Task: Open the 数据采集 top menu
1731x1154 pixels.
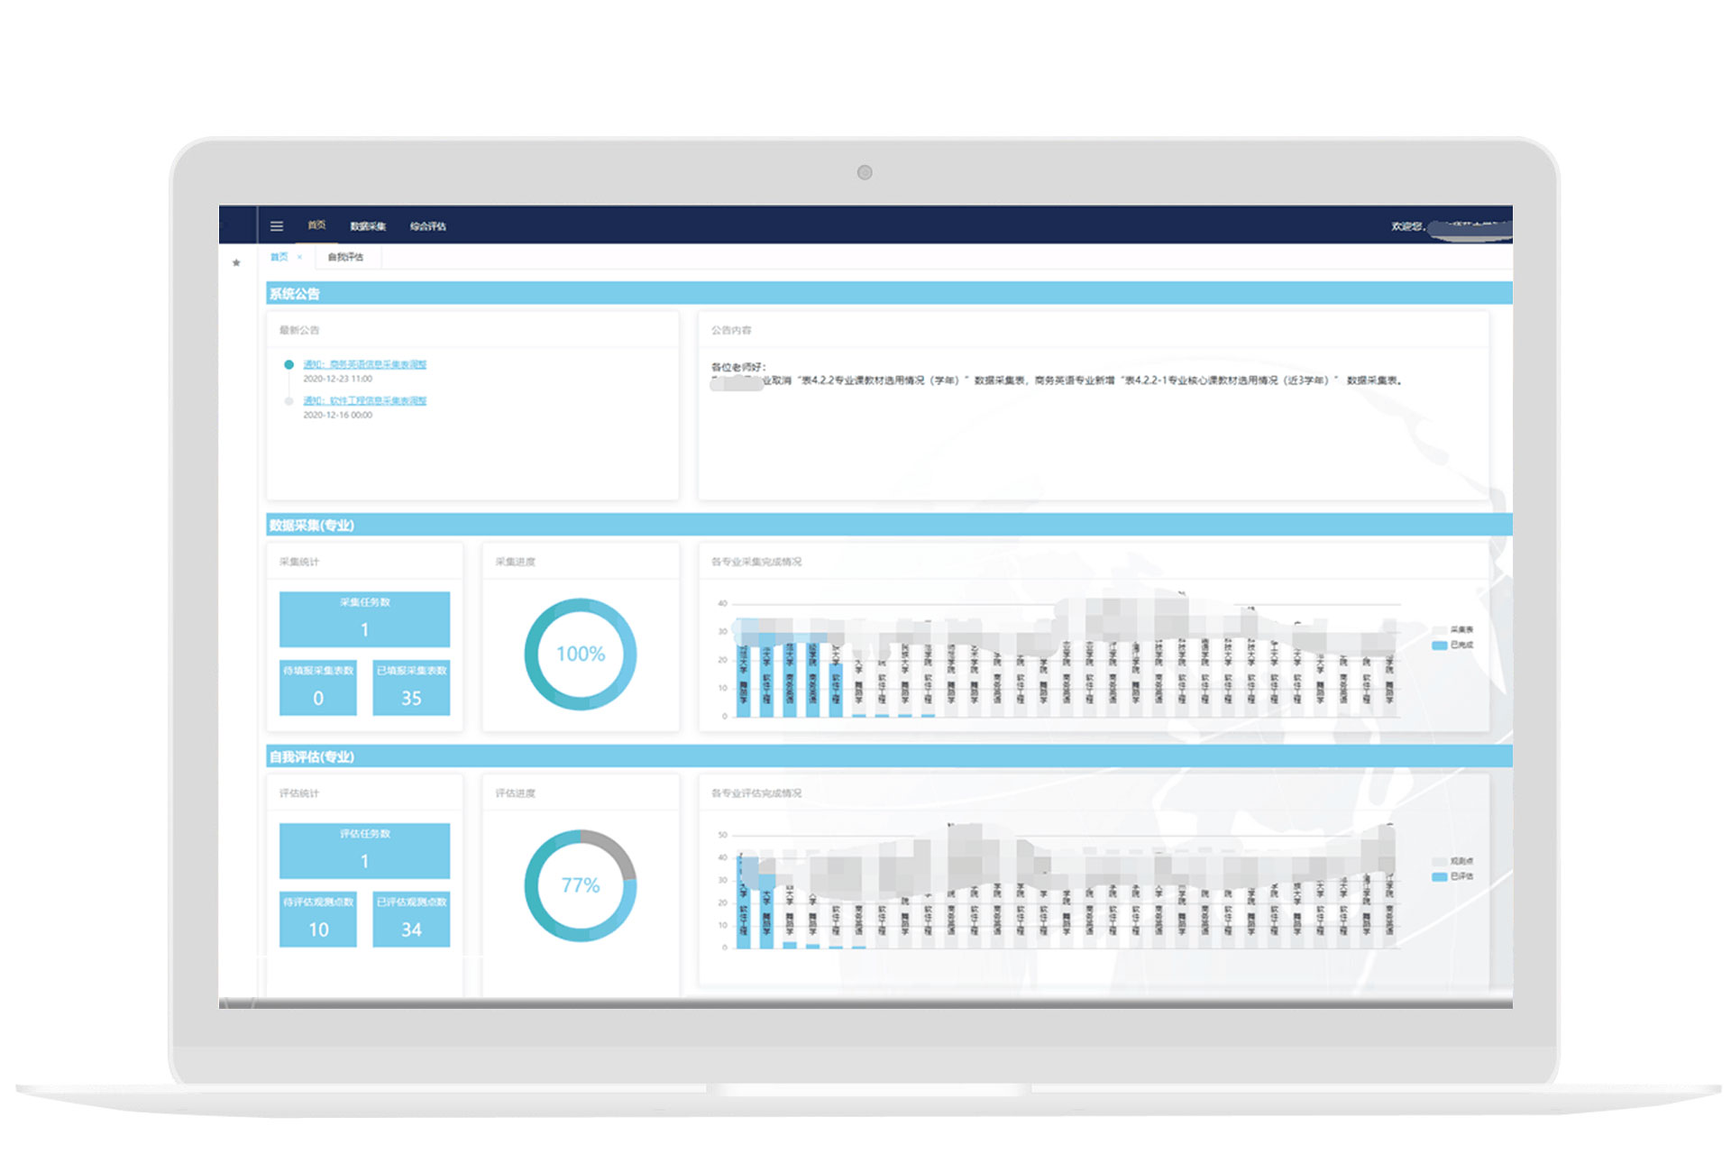Action: click(x=368, y=226)
